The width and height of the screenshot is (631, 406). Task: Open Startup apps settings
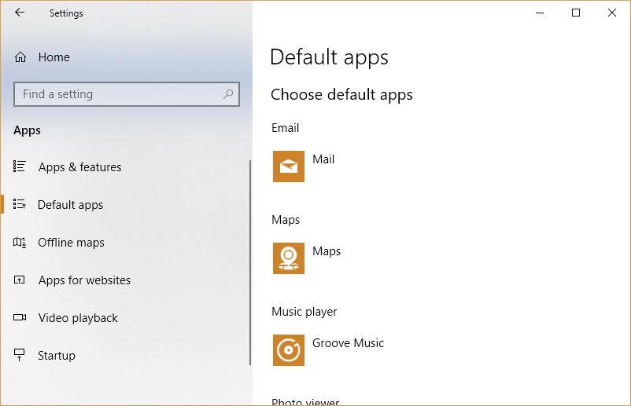[x=57, y=356]
